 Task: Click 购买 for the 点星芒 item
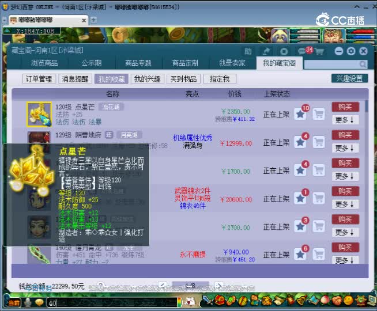click(x=345, y=107)
